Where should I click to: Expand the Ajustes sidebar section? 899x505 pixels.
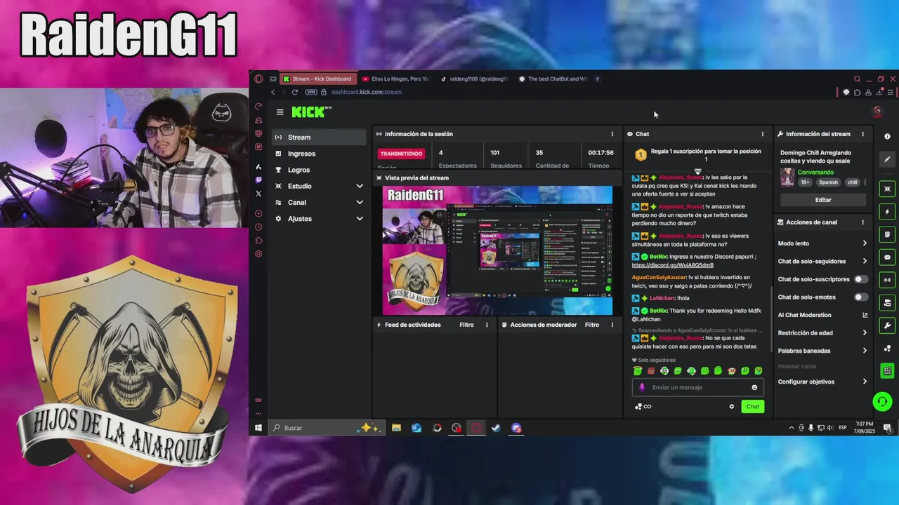(360, 219)
